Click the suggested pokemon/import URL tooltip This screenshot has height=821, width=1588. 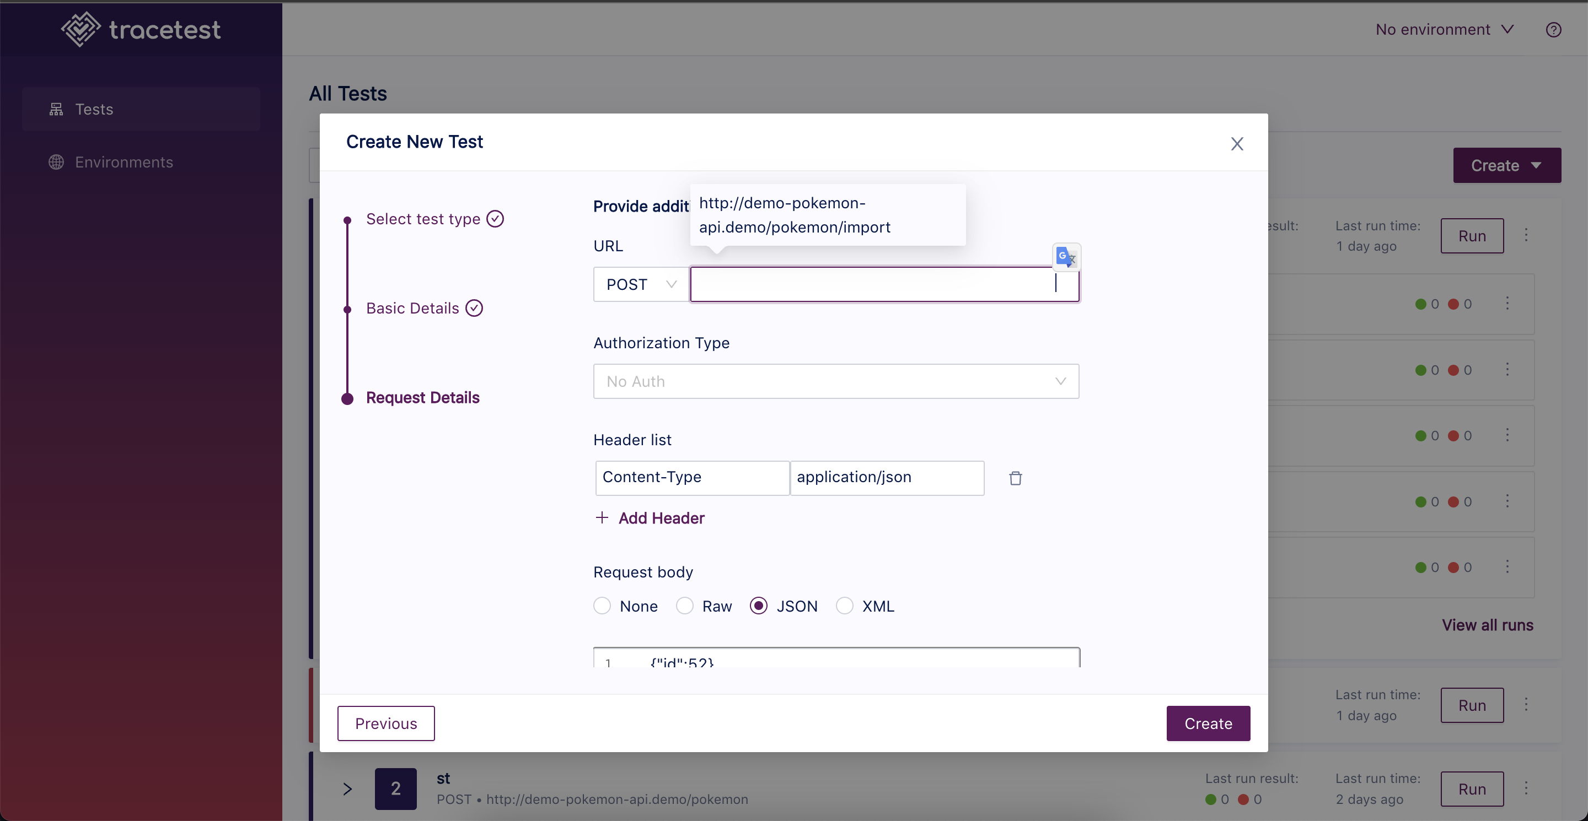pyautogui.click(x=827, y=215)
